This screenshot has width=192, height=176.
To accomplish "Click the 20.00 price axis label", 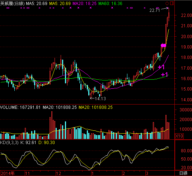I will tap(186, 37).
